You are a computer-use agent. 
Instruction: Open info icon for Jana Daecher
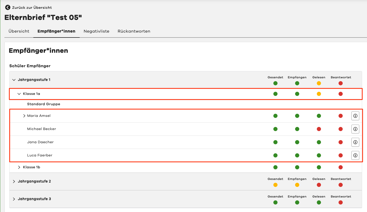point(355,142)
